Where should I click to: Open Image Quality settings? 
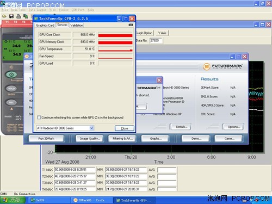click(x=90, y=139)
